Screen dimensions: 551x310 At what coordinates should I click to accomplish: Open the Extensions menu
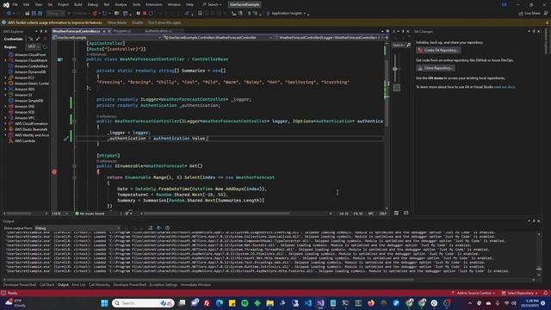[x=154, y=4]
